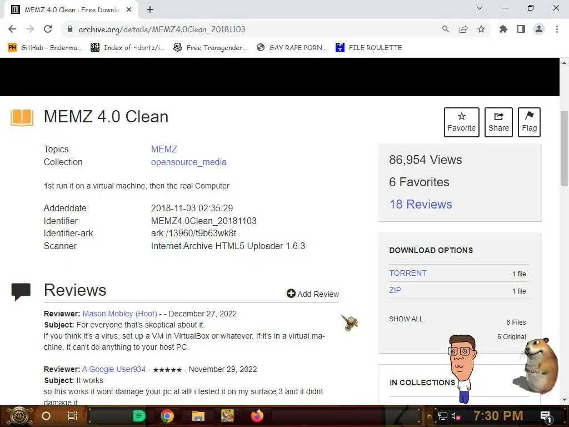The width and height of the screenshot is (569, 427).
Task: Click the identifier MEMZ4.0Clean_20181103 text
Action: (x=203, y=221)
